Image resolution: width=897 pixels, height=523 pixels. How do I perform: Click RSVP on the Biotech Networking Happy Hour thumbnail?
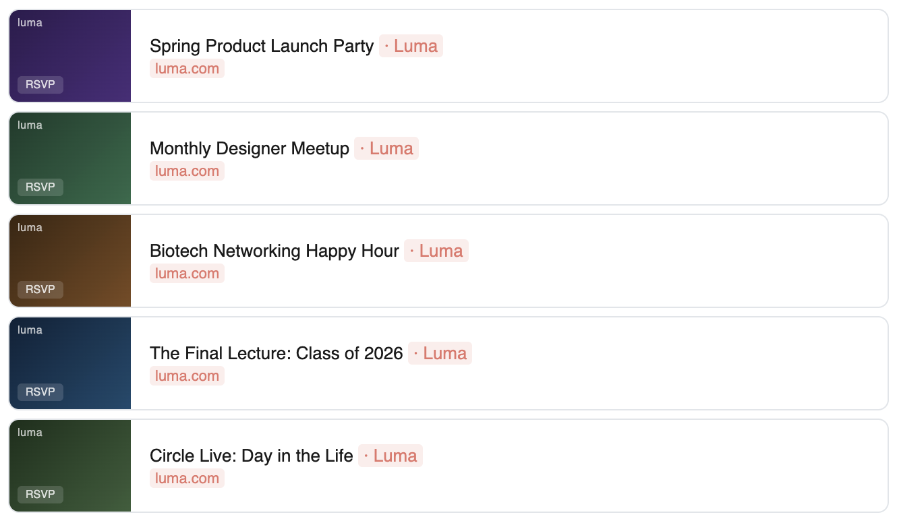pyautogui.click(x=40, y=290)
